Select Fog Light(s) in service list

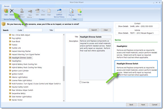tap(15, 38)
